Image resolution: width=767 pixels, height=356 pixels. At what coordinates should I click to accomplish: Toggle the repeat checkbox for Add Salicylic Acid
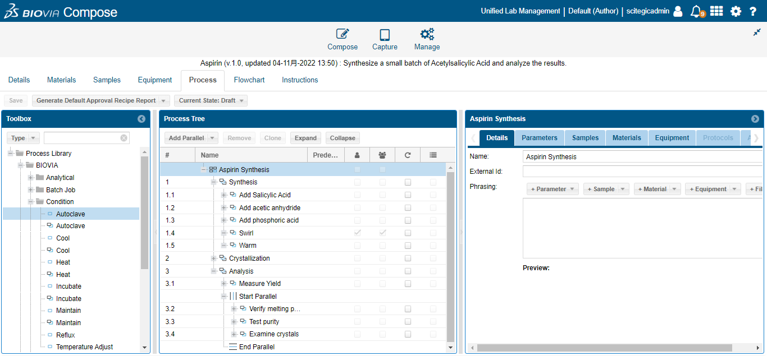click(408, 195)
